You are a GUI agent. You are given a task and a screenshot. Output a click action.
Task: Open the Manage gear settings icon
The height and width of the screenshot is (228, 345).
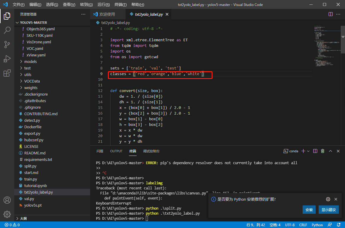click(x=7, y=214)
